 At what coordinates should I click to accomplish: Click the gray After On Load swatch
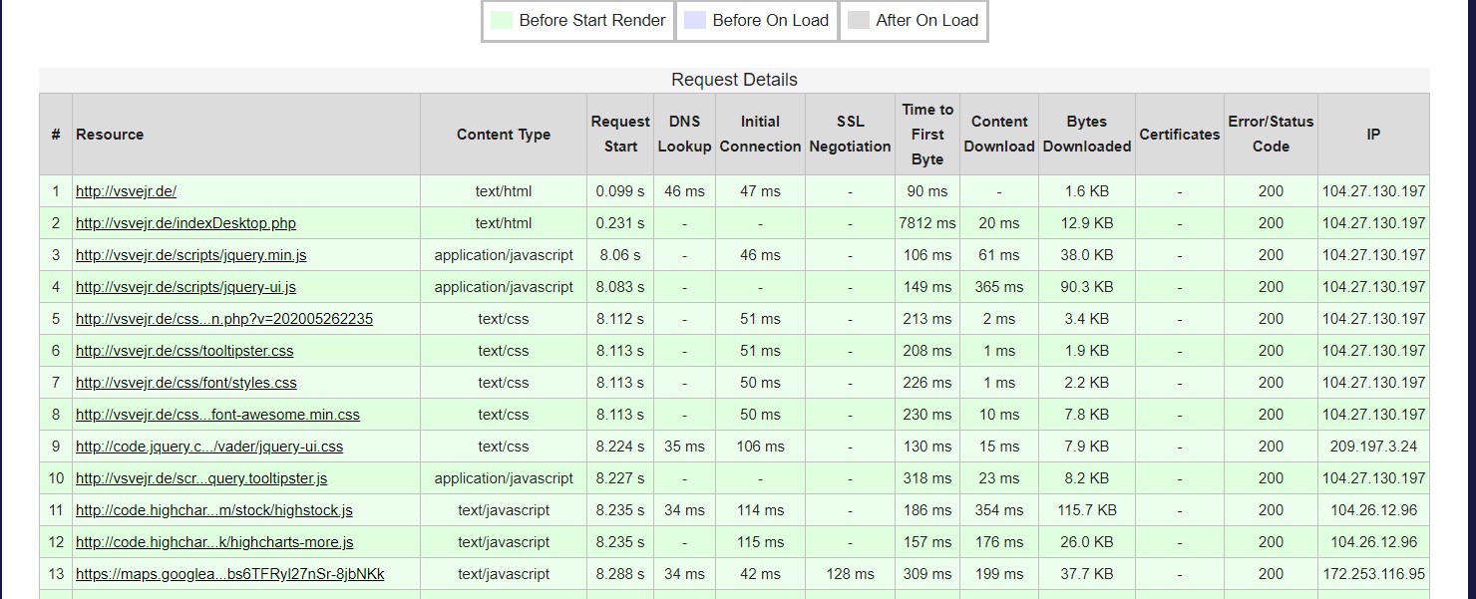(x=859, y=20)
